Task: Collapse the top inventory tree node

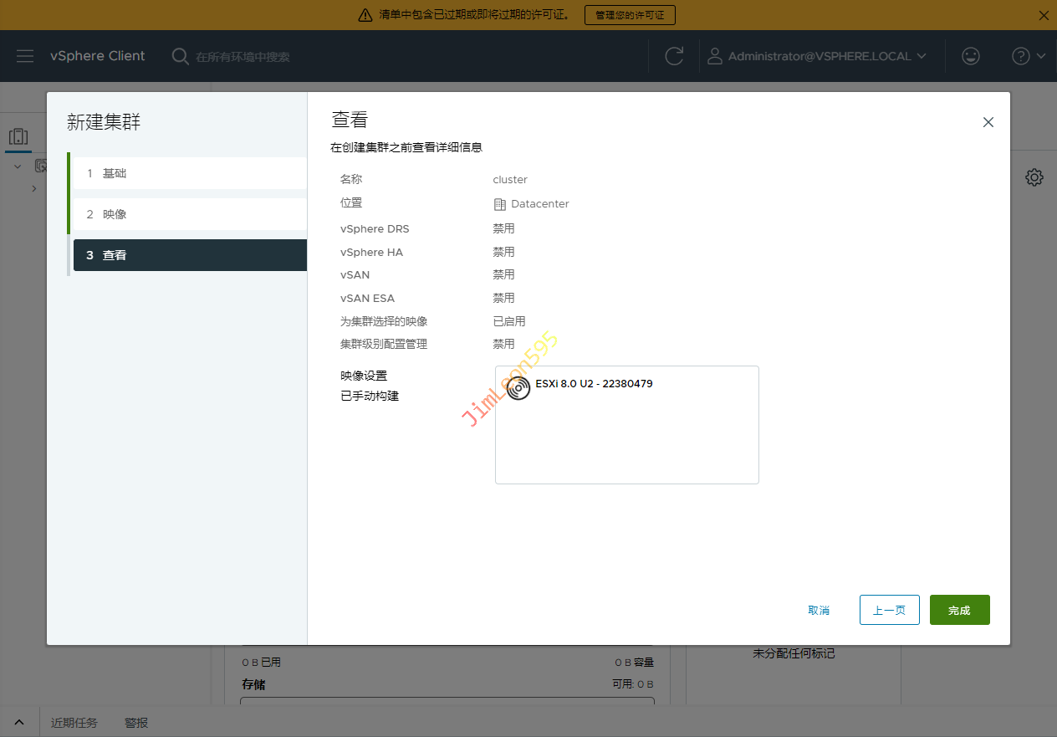Action: coord(18,166)
